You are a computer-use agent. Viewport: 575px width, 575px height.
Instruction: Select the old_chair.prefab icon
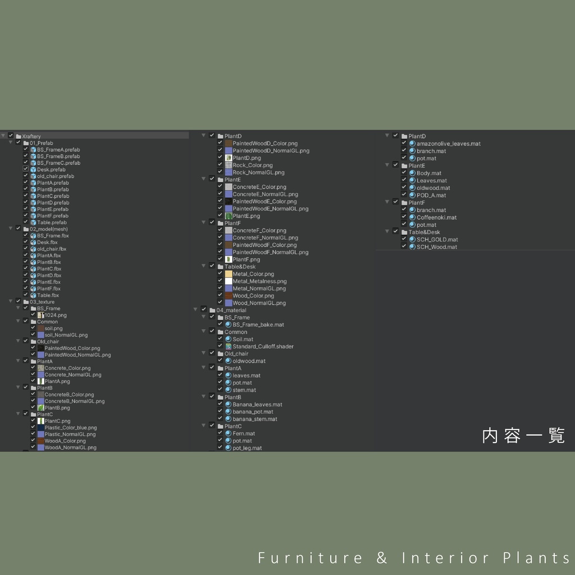(33, 176)
